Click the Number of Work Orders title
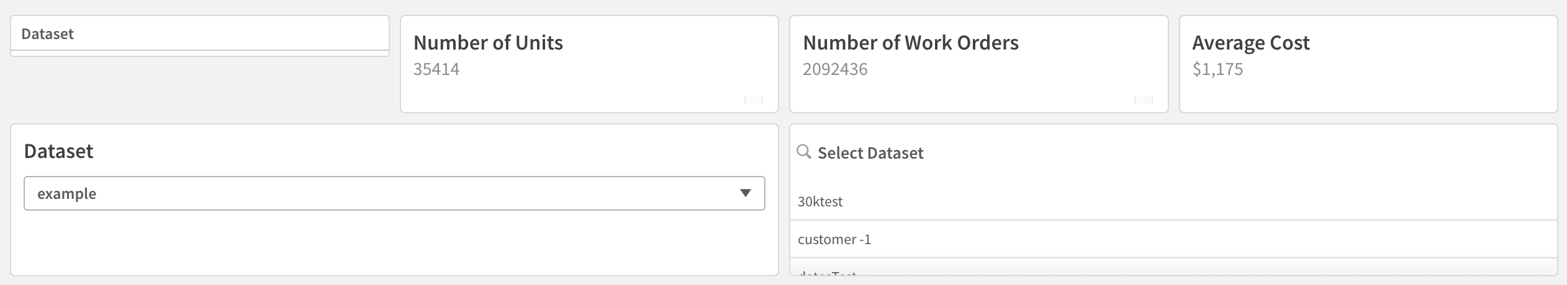This screenshot has width=1567, height=285. tap(910, 43)
